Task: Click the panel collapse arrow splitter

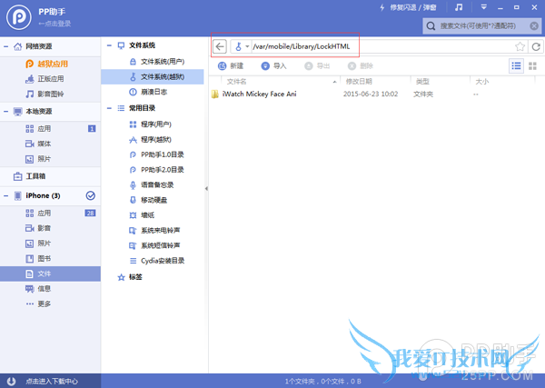Action: pyautogui.click(x=206, y=188)
